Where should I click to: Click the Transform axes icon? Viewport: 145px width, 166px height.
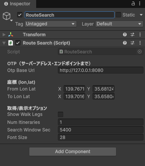coord(11,34)
